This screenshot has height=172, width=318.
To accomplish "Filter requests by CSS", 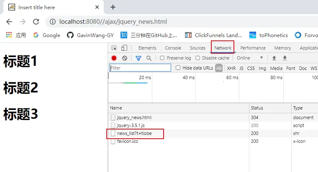I will 251,68.
